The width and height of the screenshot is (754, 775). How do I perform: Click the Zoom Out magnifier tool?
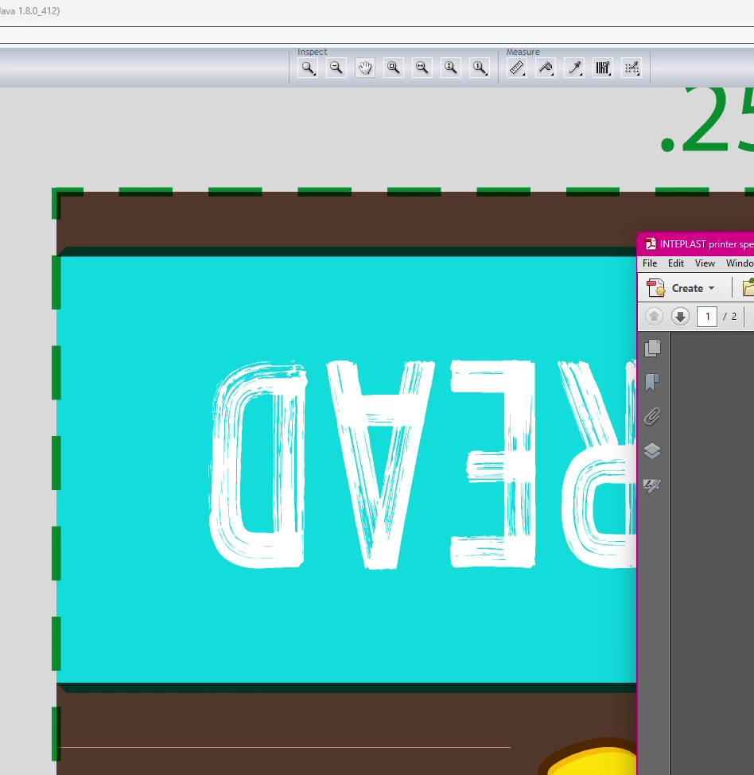pos(336,68)
